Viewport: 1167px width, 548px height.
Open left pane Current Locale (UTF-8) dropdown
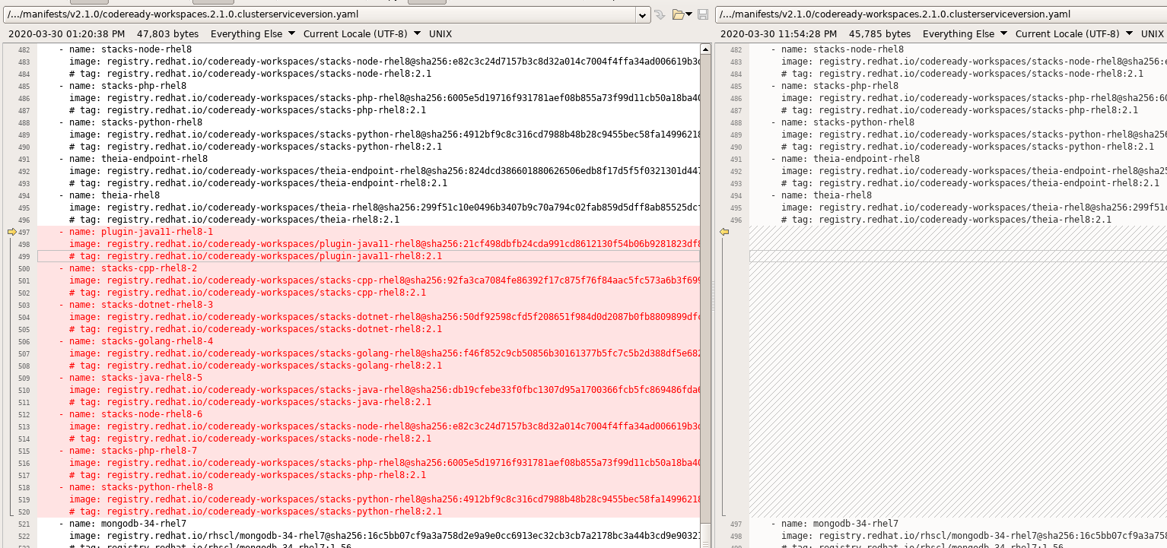[361, 34]
